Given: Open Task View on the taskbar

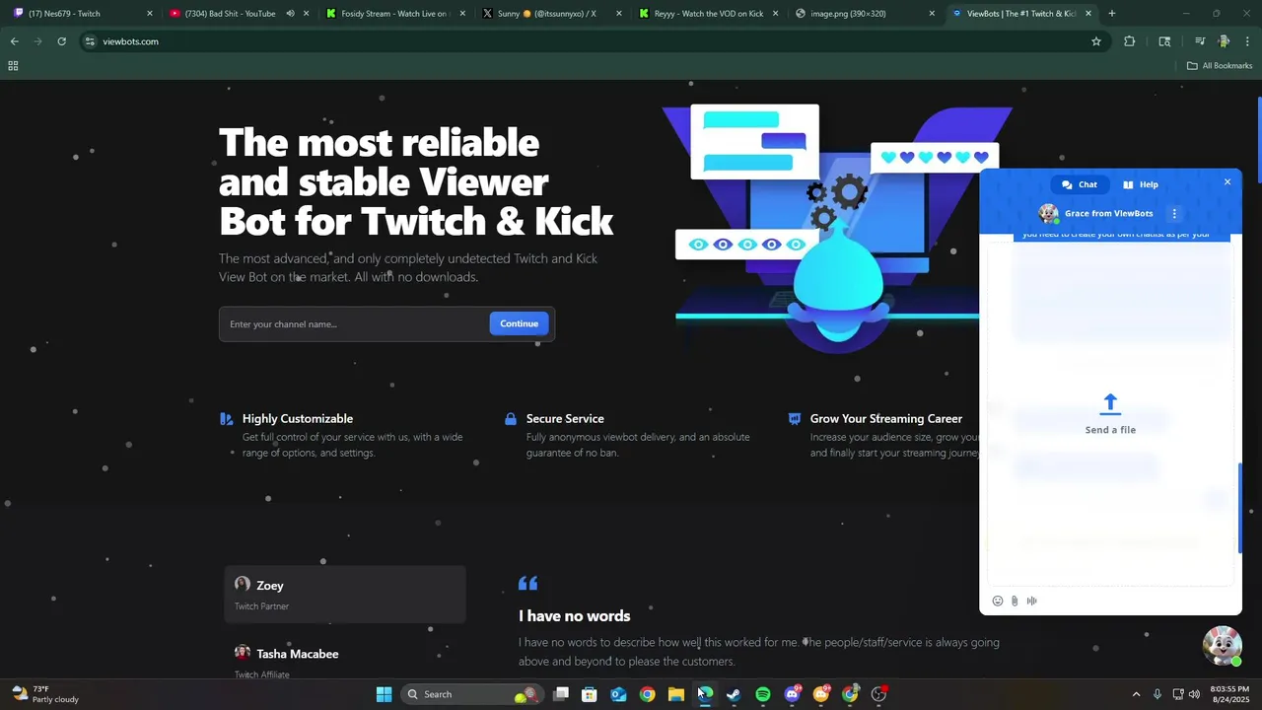Looking at the screenshot, I should pos(561,694).
